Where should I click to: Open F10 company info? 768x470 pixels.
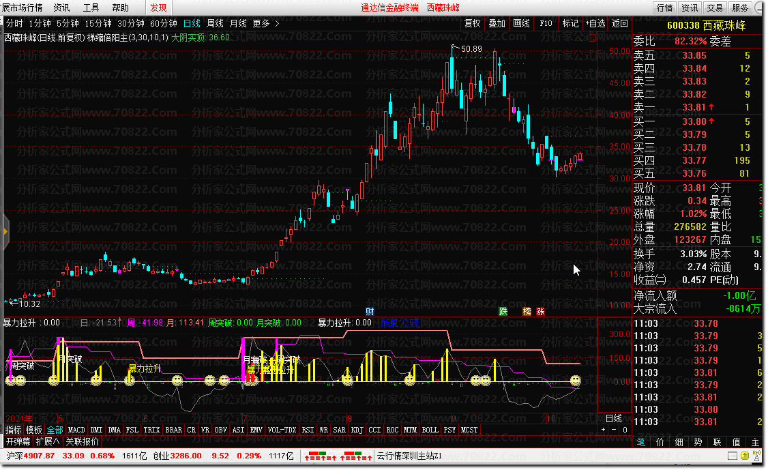[546, 23]
